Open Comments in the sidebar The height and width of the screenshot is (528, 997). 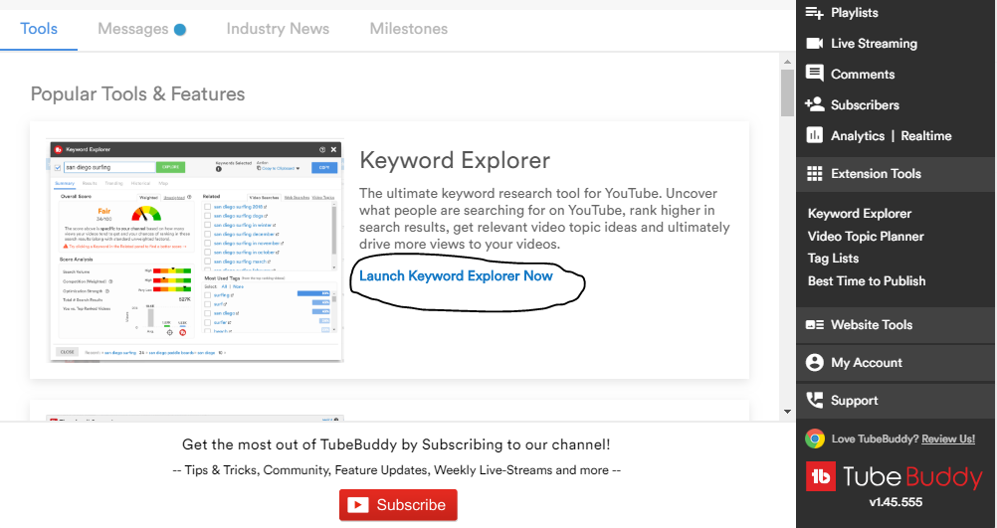(x=863, y=74)
